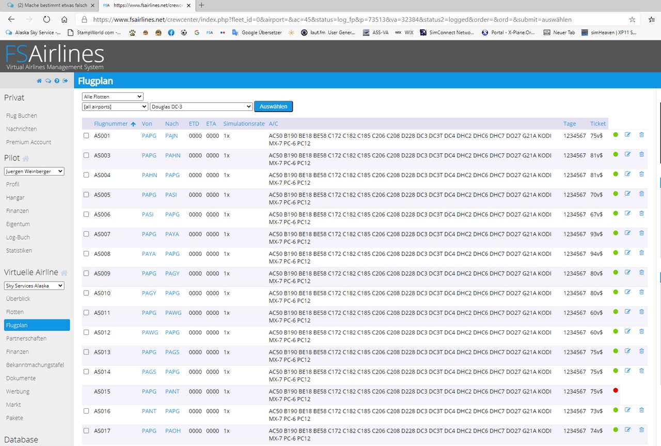
Task: Delete flight AS001 using the trash icon
Action: click(x=641, y=135)
